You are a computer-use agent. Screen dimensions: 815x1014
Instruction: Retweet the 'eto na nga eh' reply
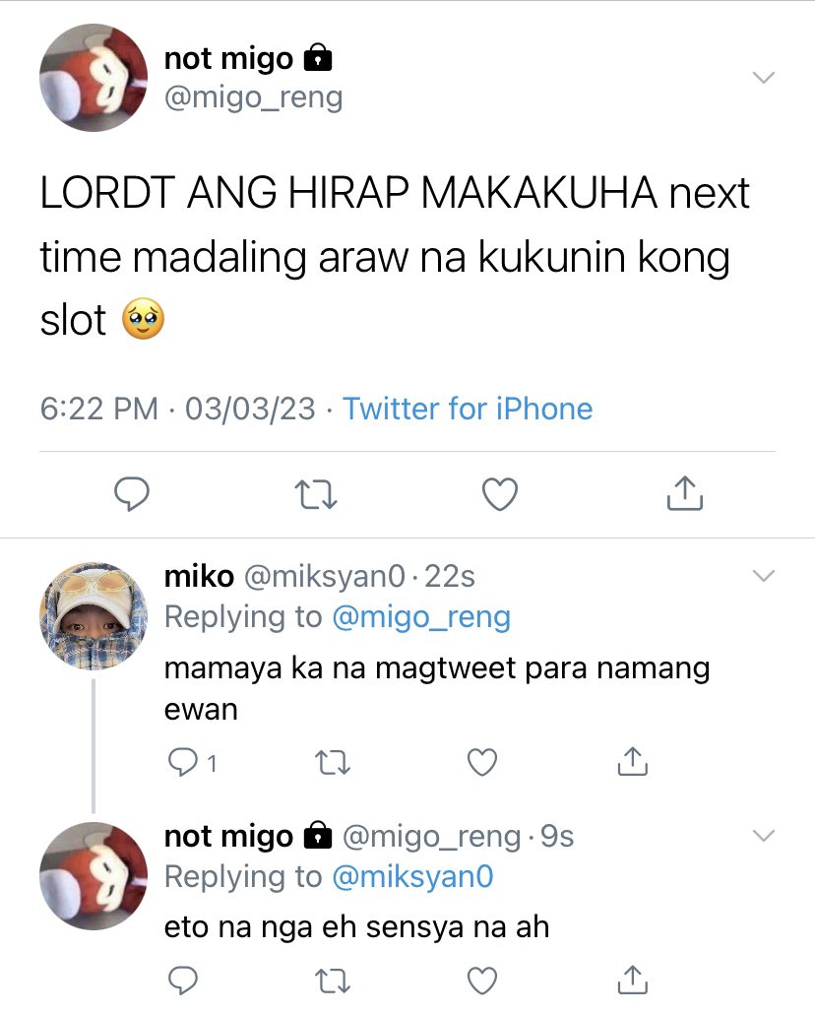(333, 981)
